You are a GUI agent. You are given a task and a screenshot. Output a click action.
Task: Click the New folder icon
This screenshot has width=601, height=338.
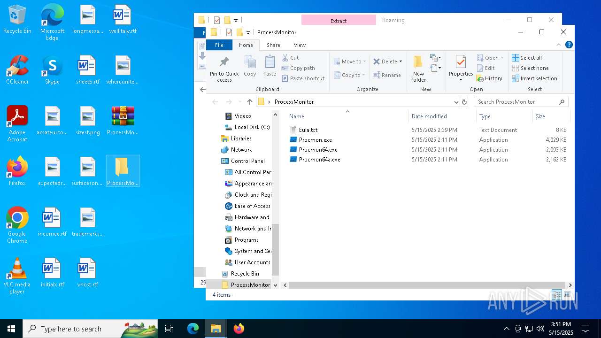[418, 69]
